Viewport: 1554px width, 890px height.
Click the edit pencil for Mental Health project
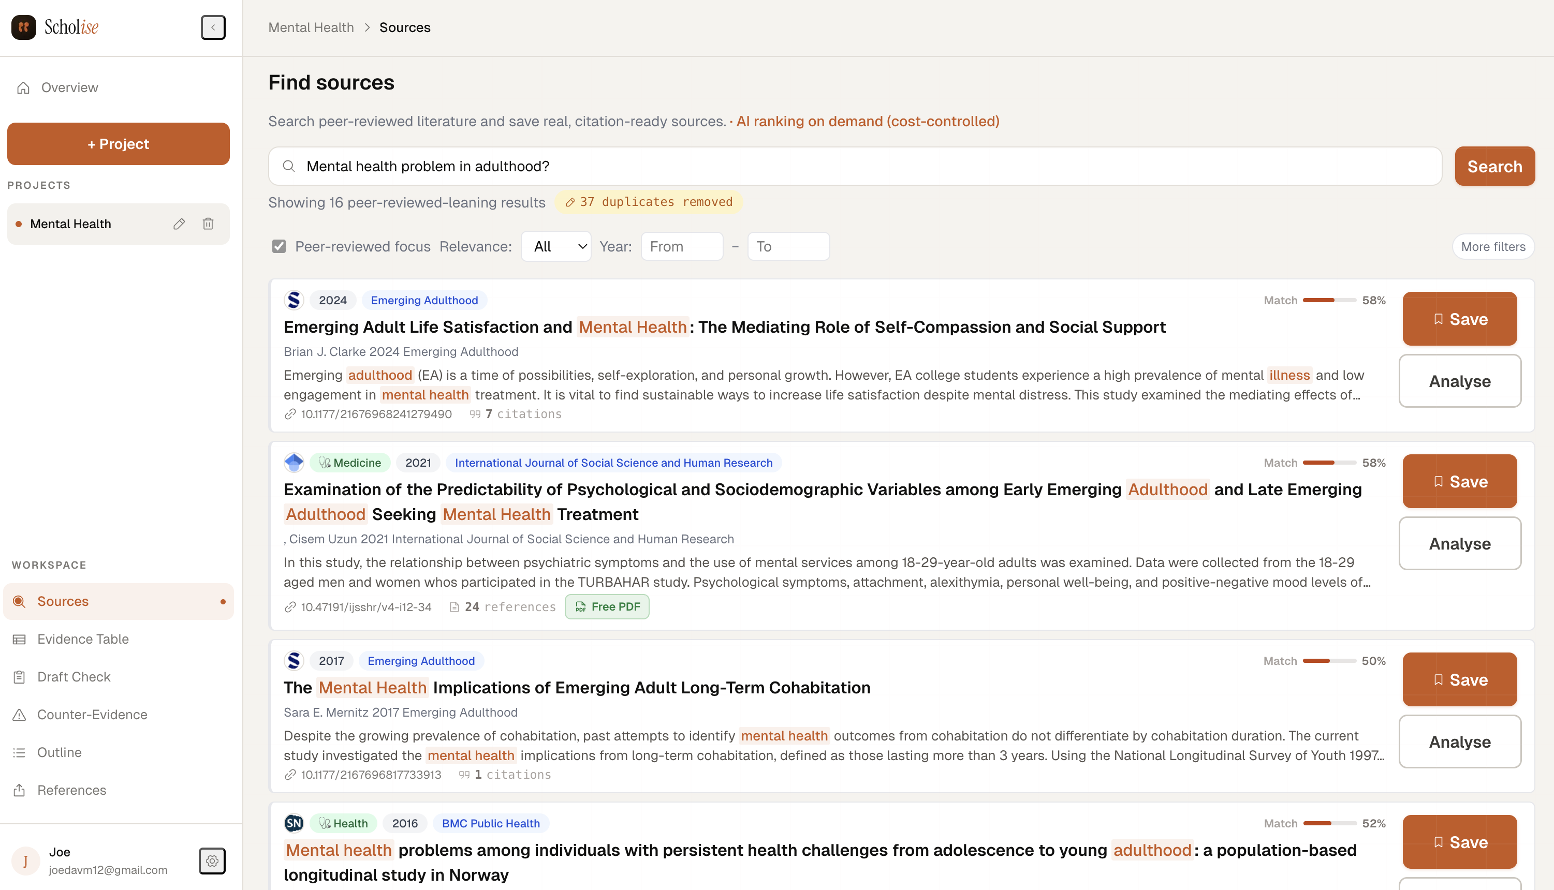[179, 224]
